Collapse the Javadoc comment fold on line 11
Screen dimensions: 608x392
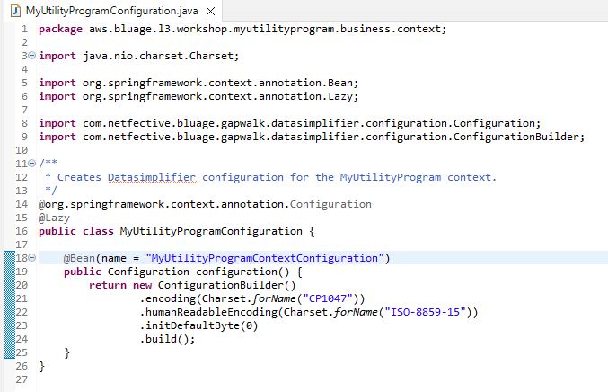click(32, 164)
